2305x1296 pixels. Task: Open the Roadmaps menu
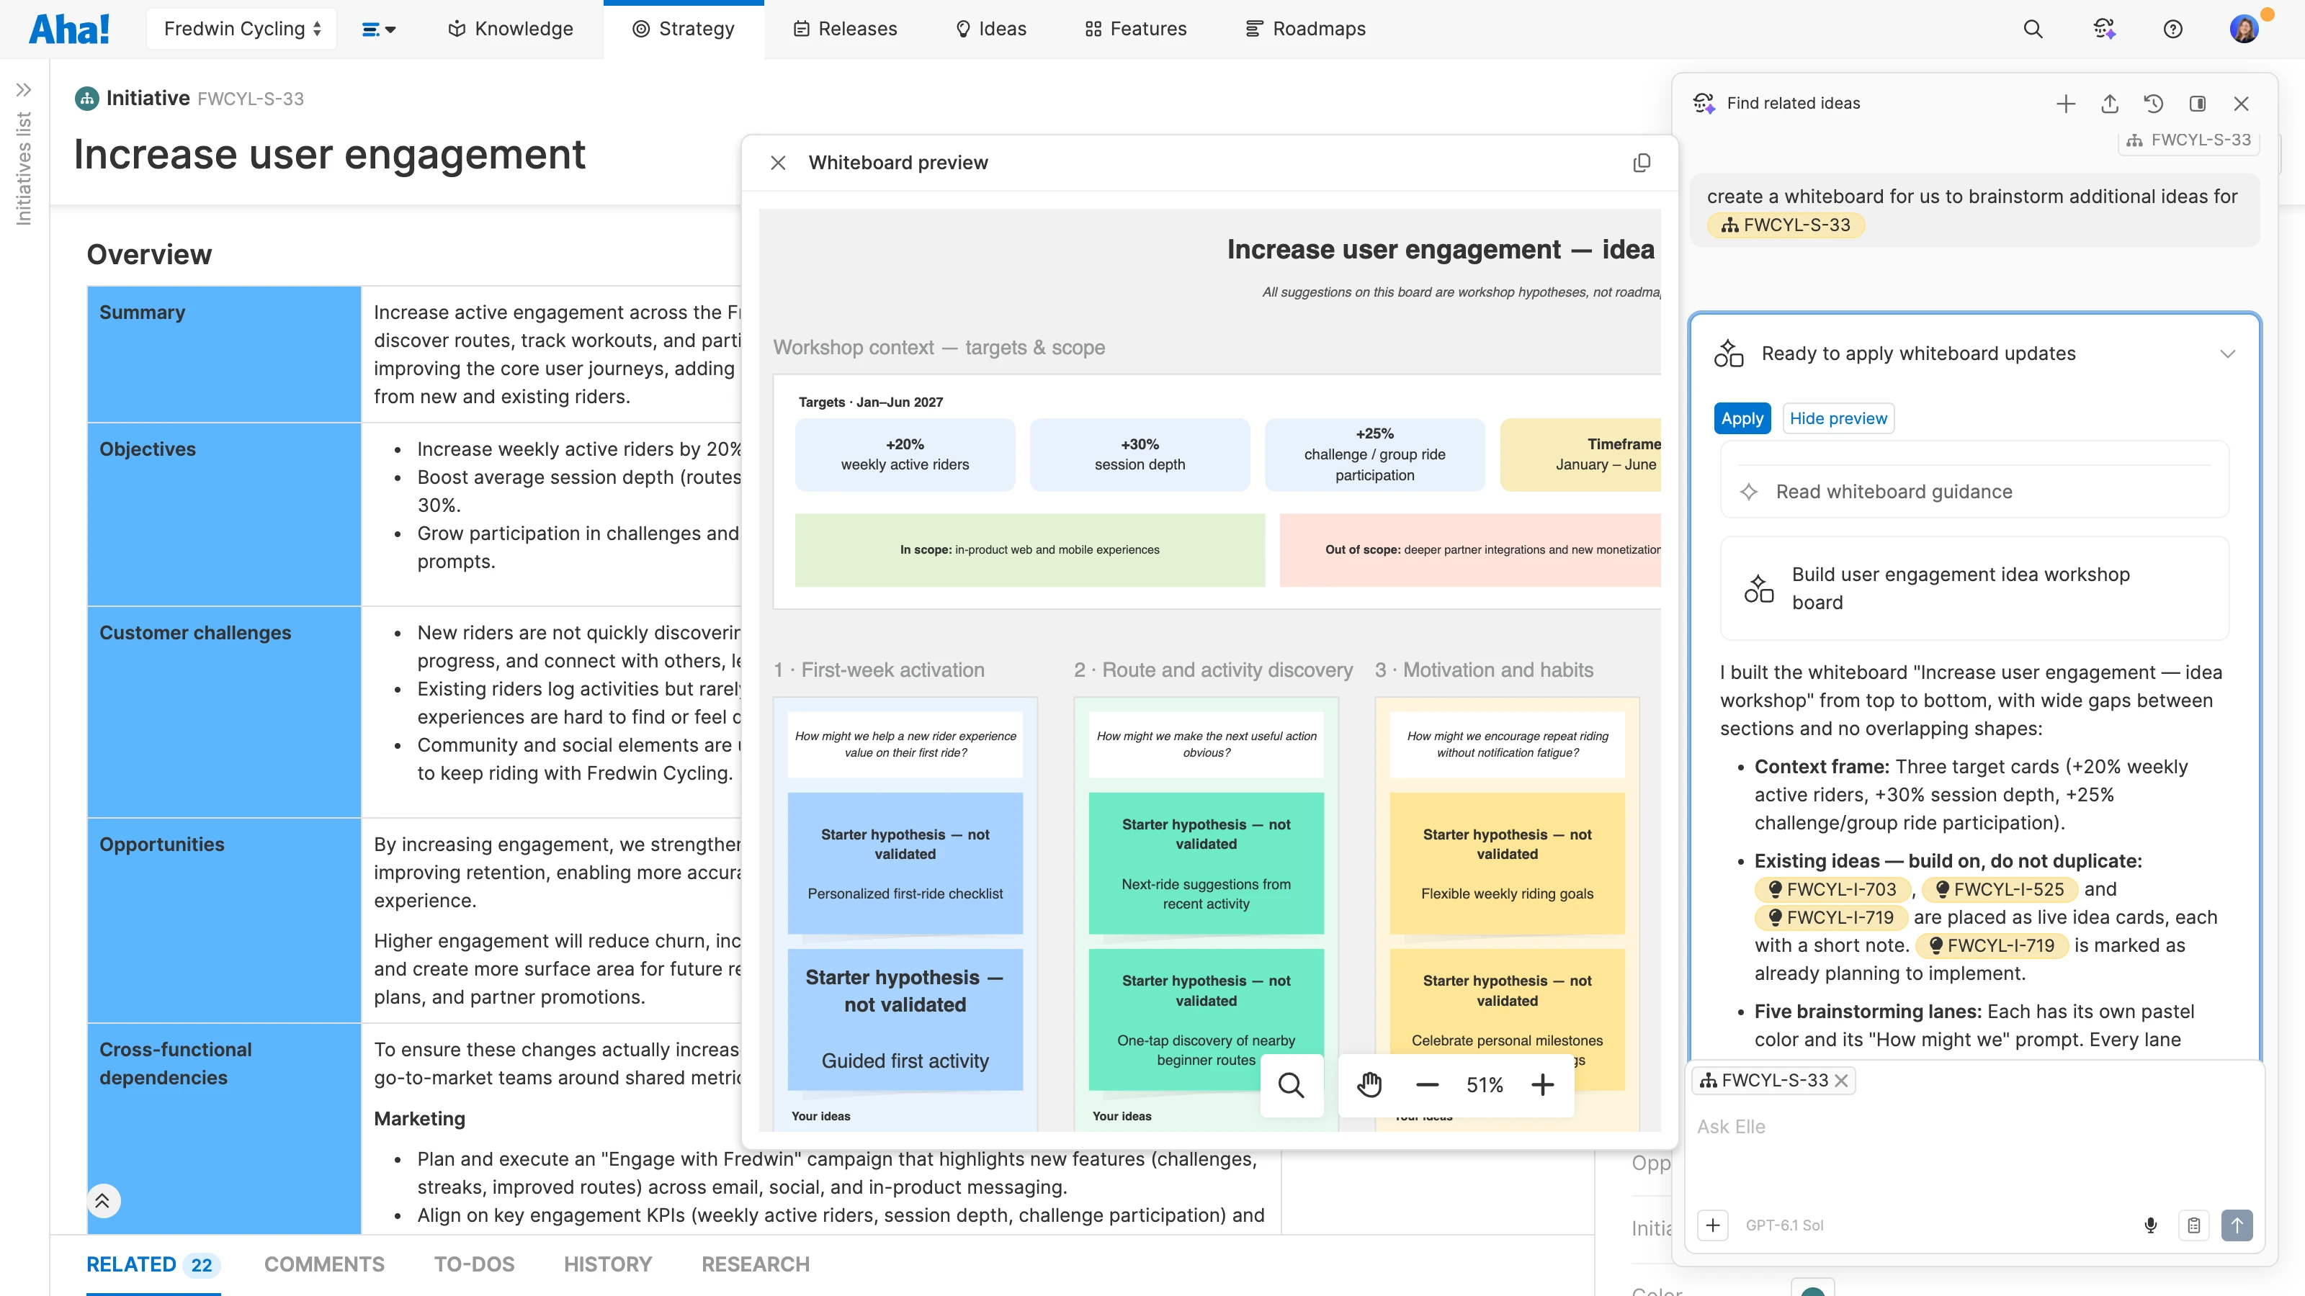tap(1305, 29)
